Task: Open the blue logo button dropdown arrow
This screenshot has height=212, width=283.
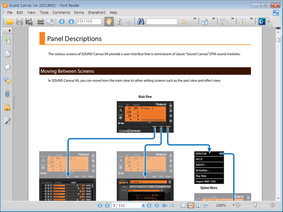Action: [x=268, y=22]
